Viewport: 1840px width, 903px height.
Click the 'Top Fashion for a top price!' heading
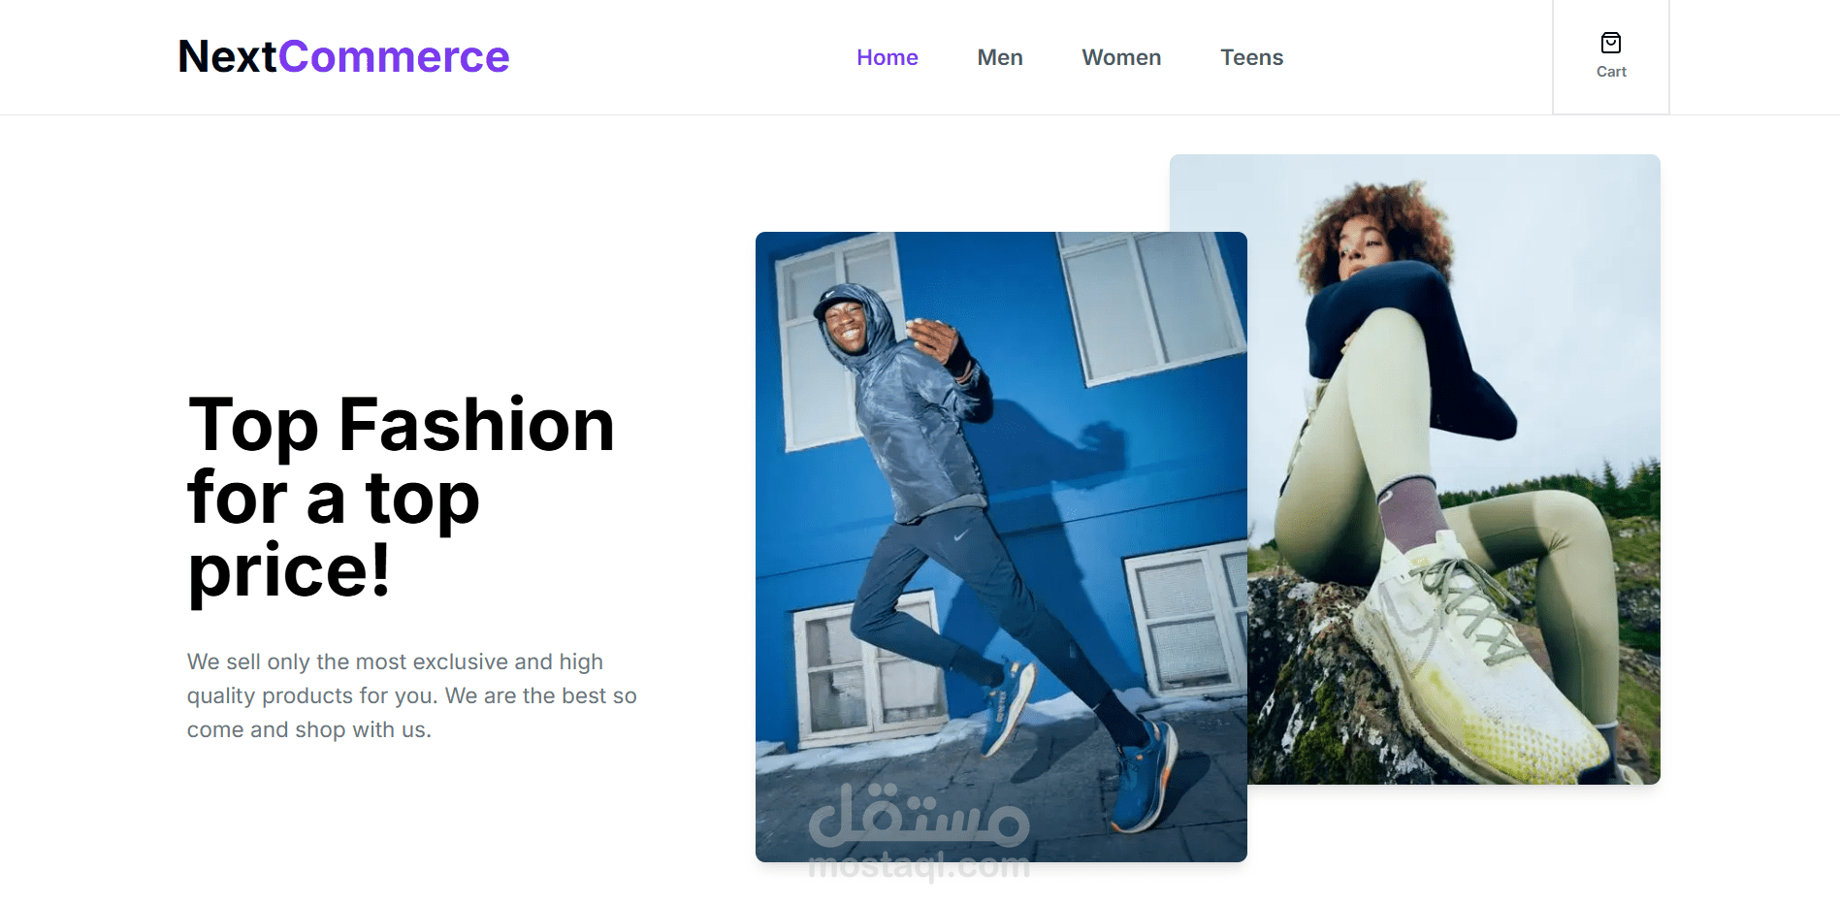402,497
